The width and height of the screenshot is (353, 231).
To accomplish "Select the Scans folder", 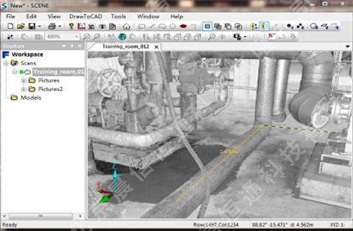I will [28, 63].
